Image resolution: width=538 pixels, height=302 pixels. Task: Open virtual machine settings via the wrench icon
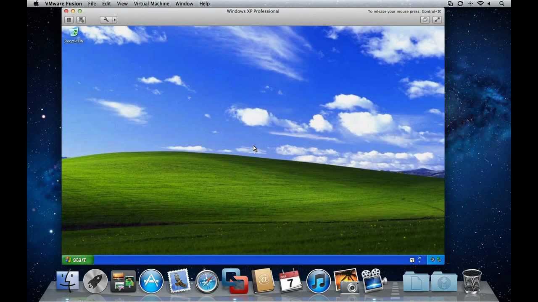click(x=106, y=20)
